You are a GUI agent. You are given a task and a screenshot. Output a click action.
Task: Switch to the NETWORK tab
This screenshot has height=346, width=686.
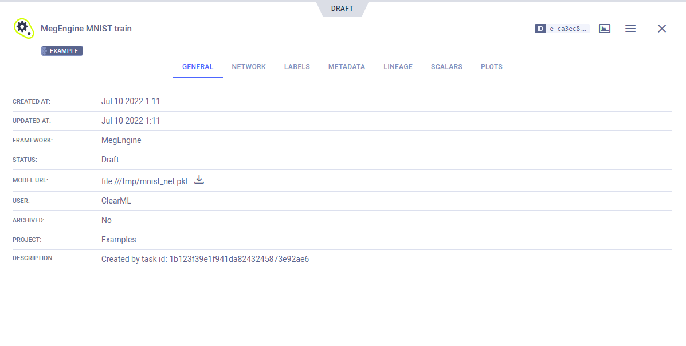[249, 67]
